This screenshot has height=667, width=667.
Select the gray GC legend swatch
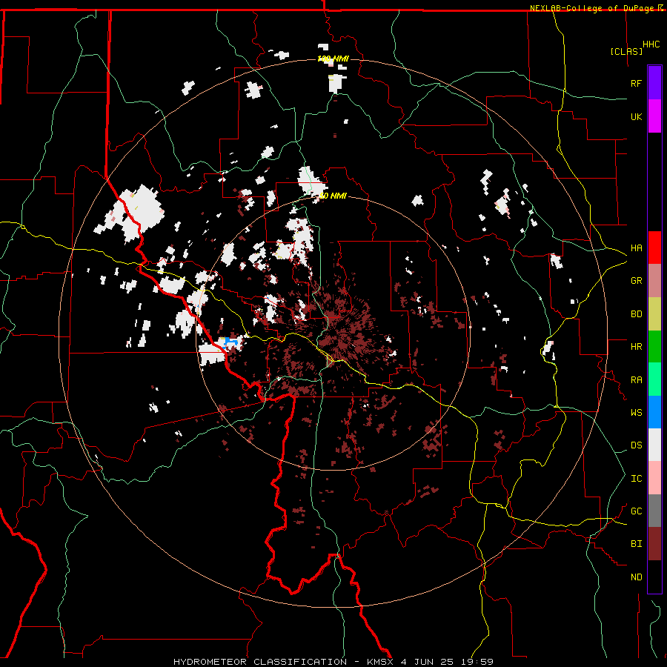click(654, 511)
